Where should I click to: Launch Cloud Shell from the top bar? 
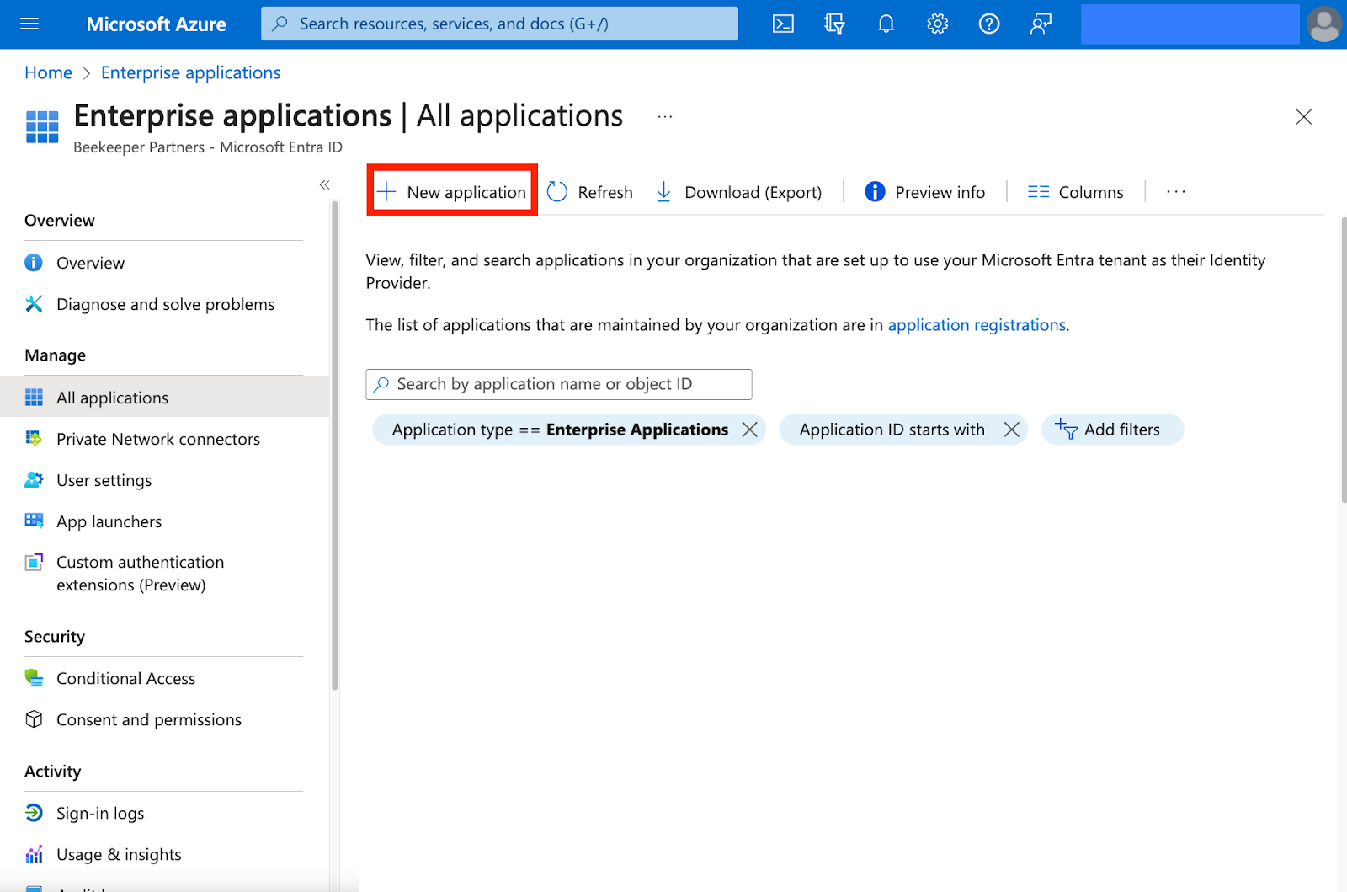(x=783, y=24)
